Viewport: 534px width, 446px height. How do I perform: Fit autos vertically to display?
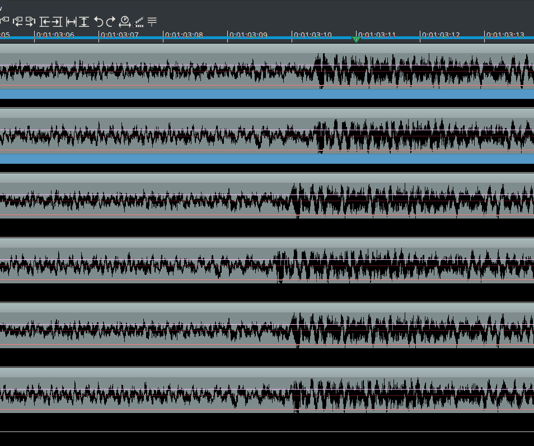pos(84,22)
